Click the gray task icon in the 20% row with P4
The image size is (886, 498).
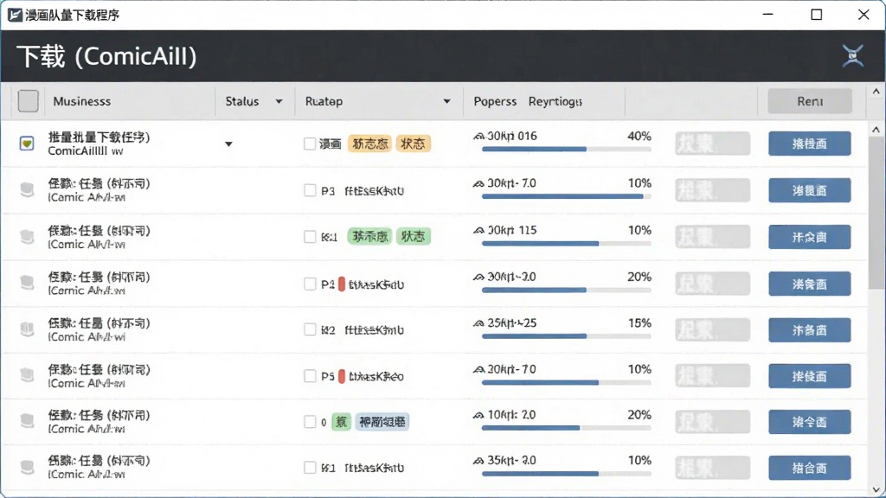[x=27, y=282]
